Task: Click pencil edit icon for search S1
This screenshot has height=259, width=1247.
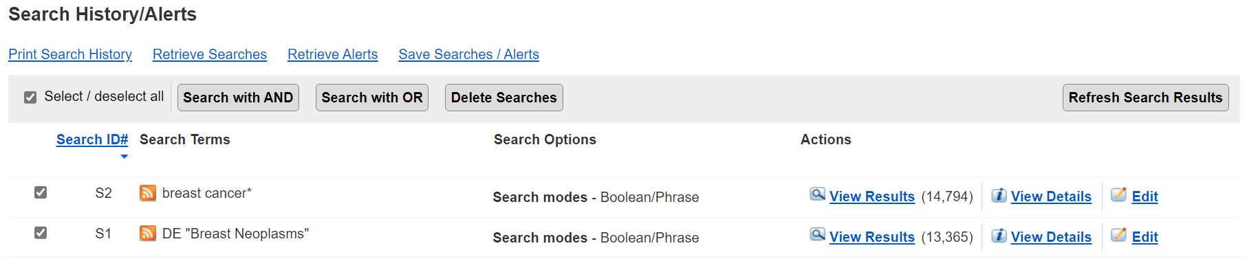Action: point(1119,235)
